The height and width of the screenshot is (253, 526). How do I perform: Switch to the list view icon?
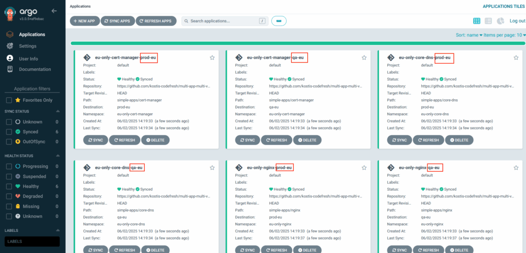coord(488,21)
